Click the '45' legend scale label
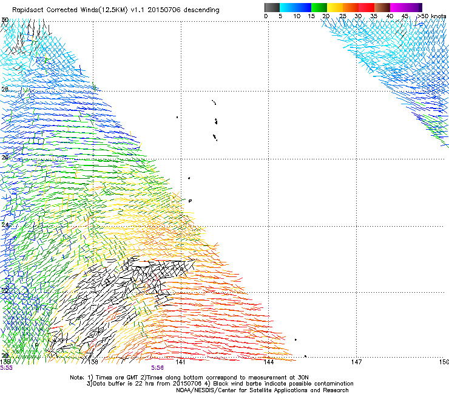 point(405,16)
